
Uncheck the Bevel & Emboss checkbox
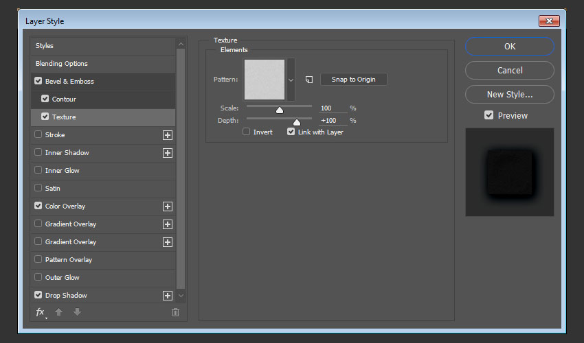click(38, 81)
